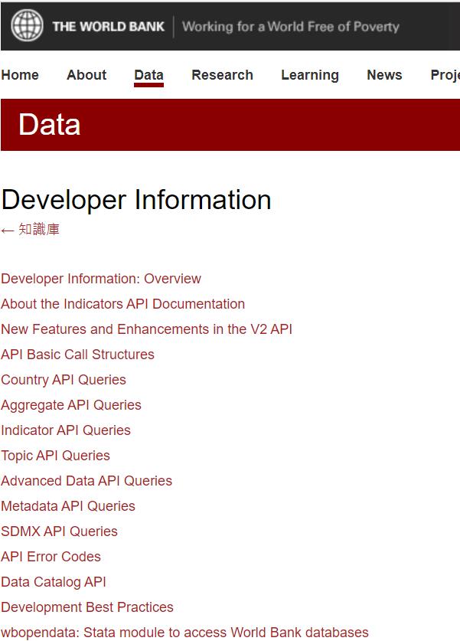Open Advanced Data API Queries link

tap(86, 481)
